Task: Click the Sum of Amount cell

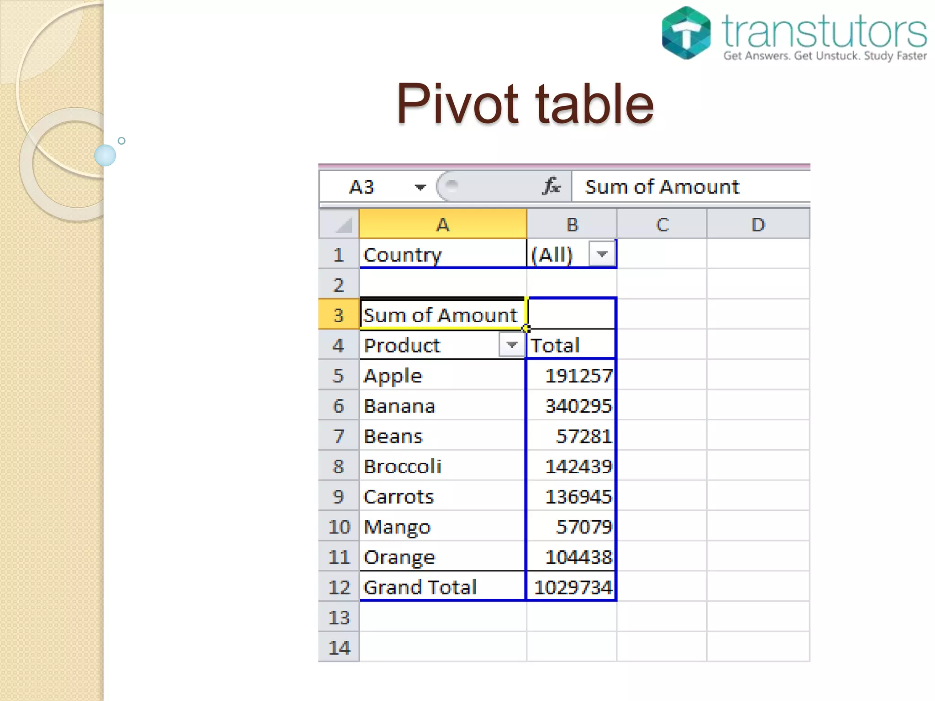Action: pyautogui.click(x=441, y=315)
